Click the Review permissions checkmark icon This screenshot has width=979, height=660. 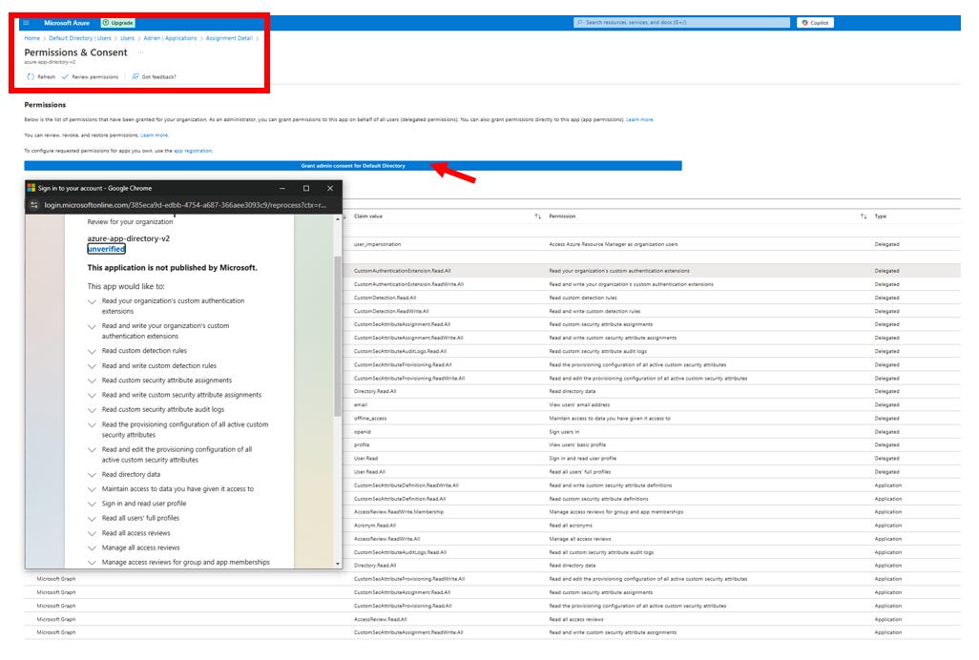65,76
